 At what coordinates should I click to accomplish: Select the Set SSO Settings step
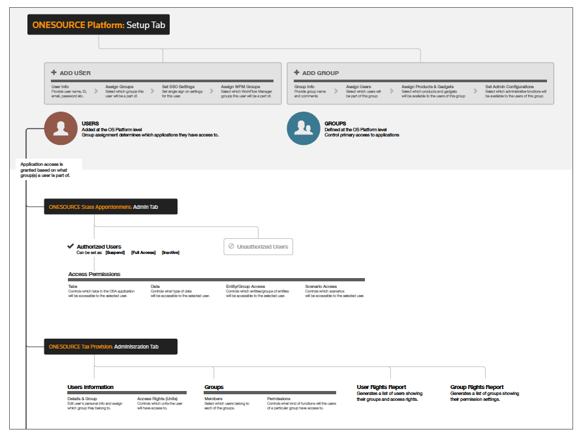tap(182, 91)
